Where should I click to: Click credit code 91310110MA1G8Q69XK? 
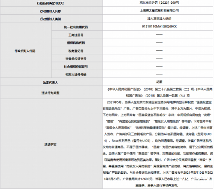click(x=159, y=26)
